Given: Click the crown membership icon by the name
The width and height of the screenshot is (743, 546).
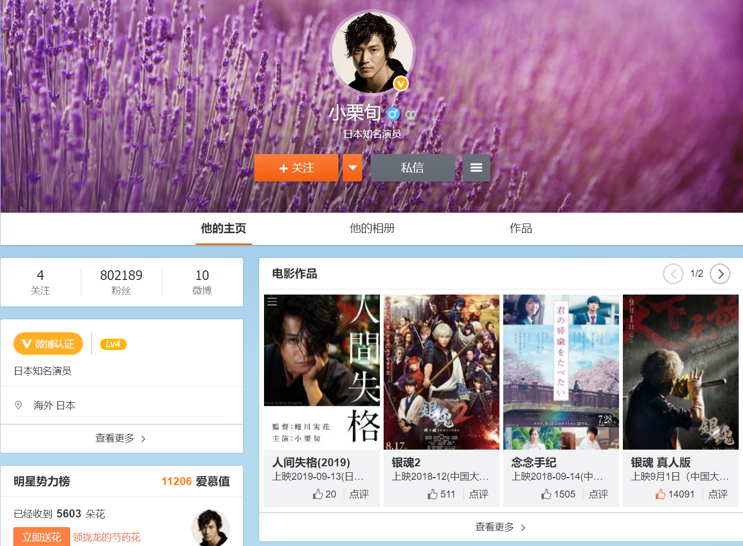Looking at the screenshot, I should pyautogui.click(x=411, y=114).
